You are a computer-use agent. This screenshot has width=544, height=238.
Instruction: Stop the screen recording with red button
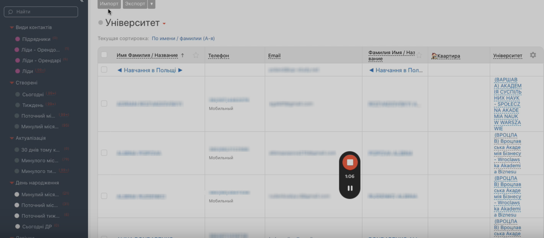pyautogui.click(x=350, y=162)
